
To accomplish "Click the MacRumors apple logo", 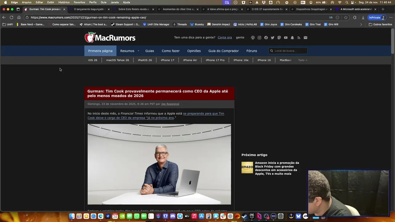I will point(89,37).
